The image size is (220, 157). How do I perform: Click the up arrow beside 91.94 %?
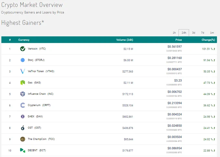[214, 60]
